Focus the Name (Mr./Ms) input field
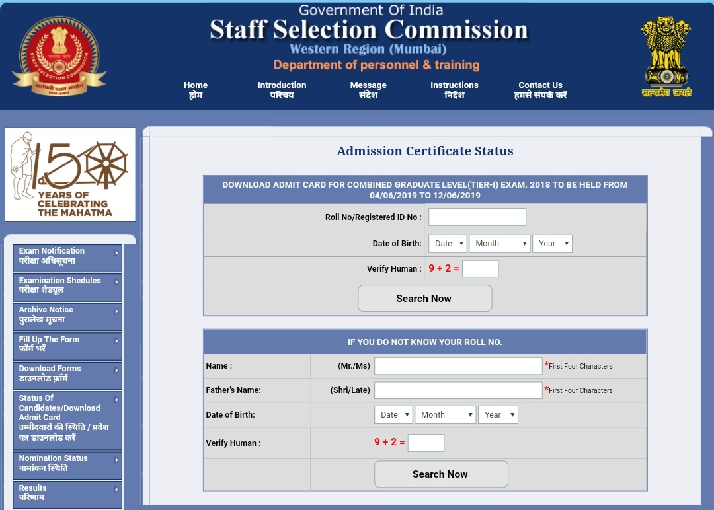Image resolution: width=714 pixels, height=510 pixels. [x=458, y=366]
